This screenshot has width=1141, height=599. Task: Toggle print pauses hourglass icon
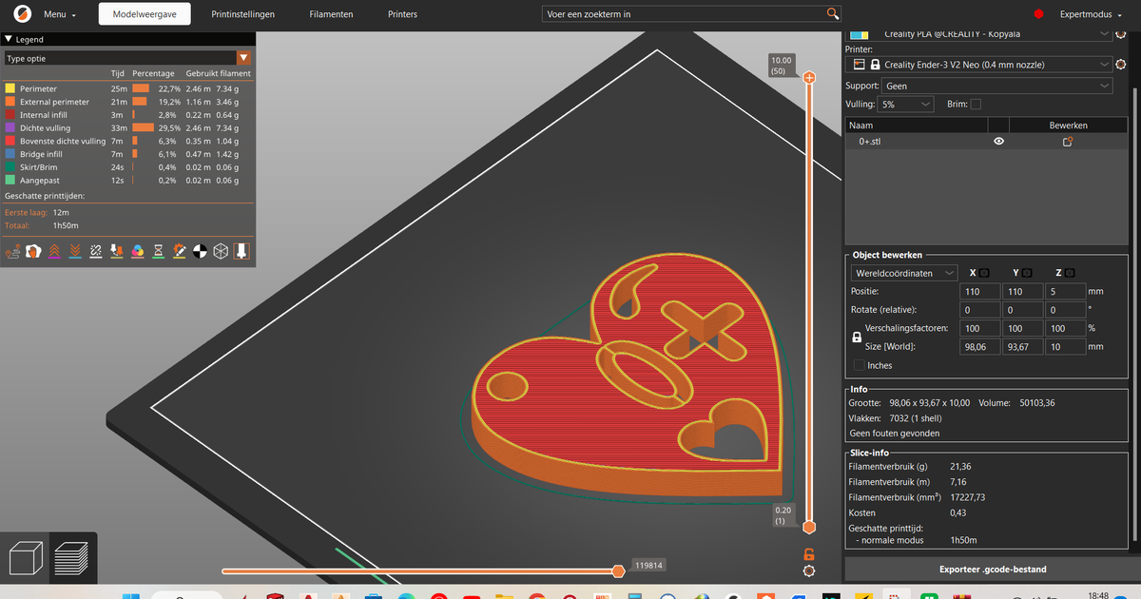click(159, 251)
